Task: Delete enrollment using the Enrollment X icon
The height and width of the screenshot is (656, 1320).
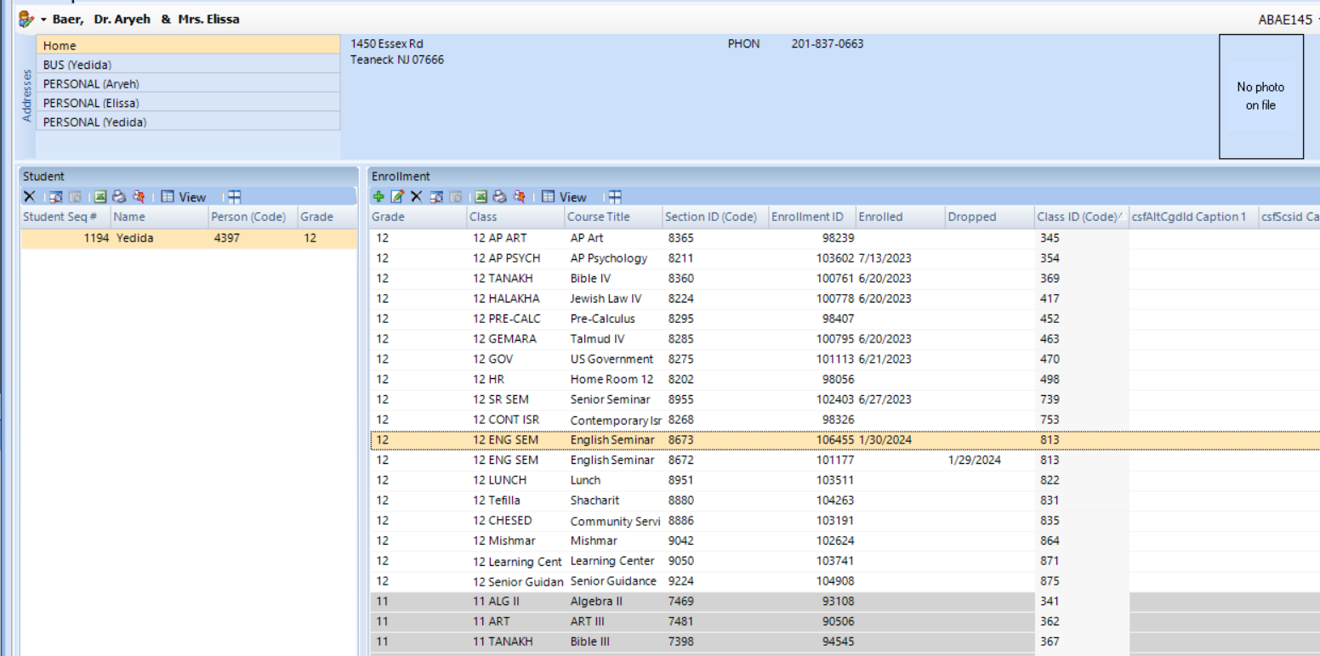Action: click(416, 197)
